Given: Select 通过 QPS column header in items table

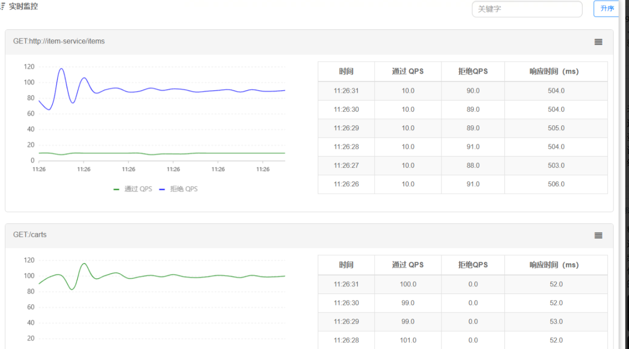Looking at the screenshot, I should [x=408, y=72].
